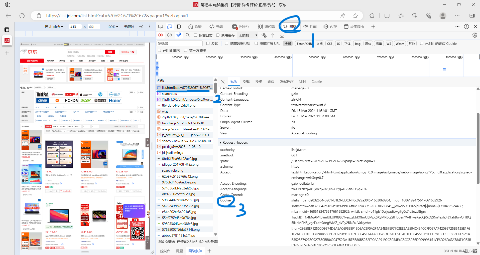Switch to the 控制台 panel tab

click(241, 27)
